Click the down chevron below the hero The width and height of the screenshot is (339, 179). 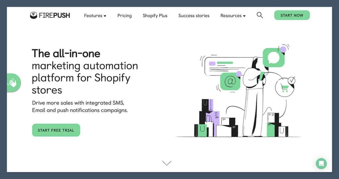167,163
